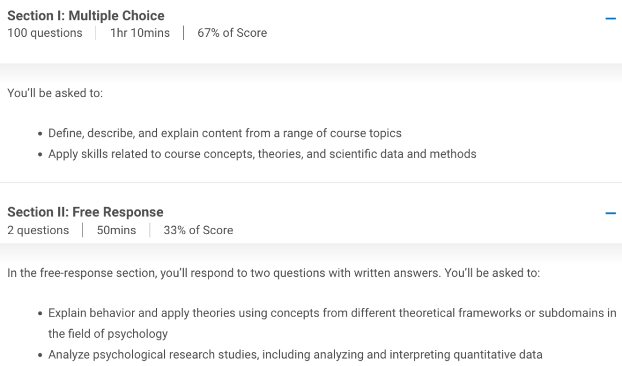Screen dimensions: 622x366
Task: Click the Section II: Free Response heading
Action: tap(85, 212)
